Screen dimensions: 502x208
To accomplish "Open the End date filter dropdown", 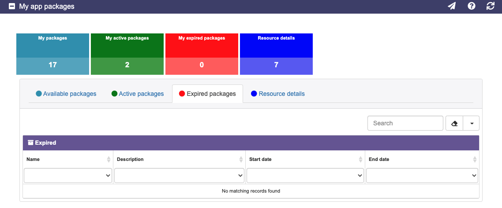I will point(422,175).
